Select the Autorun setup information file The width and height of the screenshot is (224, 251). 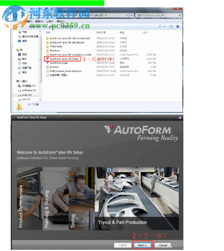tap(54, 67)
